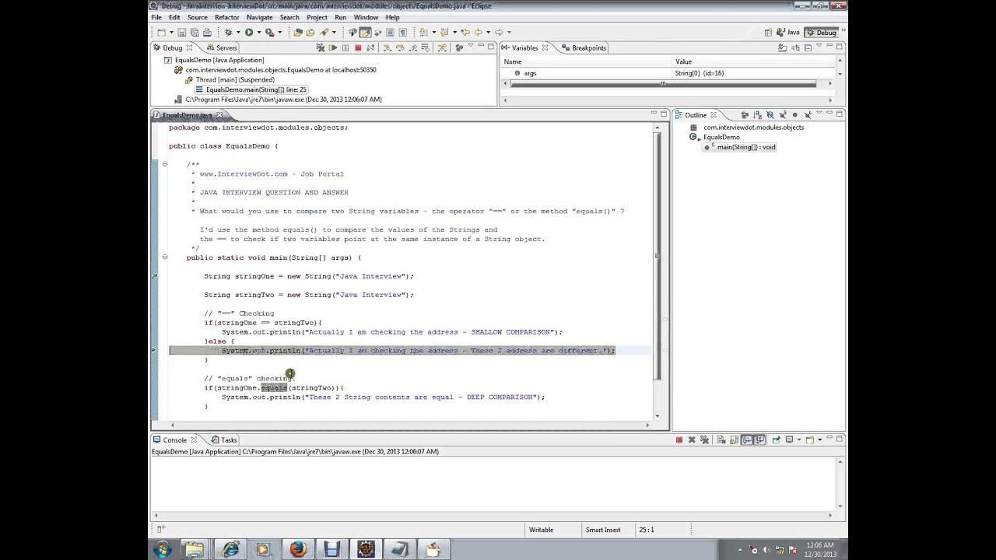The height and width of the screenshot is (560, 996).
Task: Toggle Show Console When Standard Out Changes
Action: point(746,439)
